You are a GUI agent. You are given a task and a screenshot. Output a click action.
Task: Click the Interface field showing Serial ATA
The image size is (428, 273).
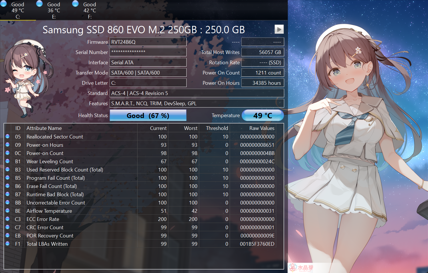(148, 62)
